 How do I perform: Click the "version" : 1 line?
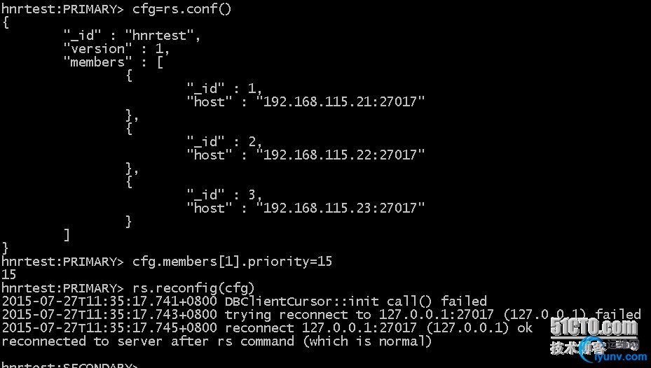[116, 49]
